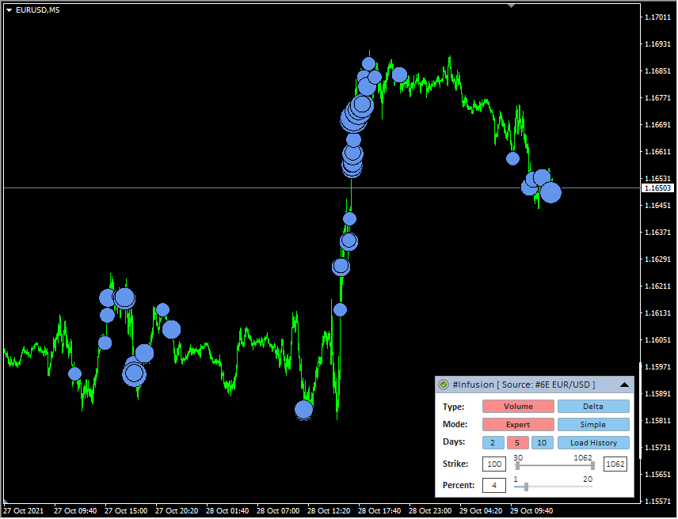Open the EURUSD,M5 chart dropdown arrow
Viewport: 678px width, 519px height.
coord(9,10)
